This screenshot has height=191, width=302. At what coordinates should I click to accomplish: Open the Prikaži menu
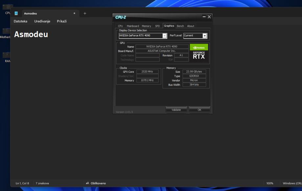click(62, 21)
